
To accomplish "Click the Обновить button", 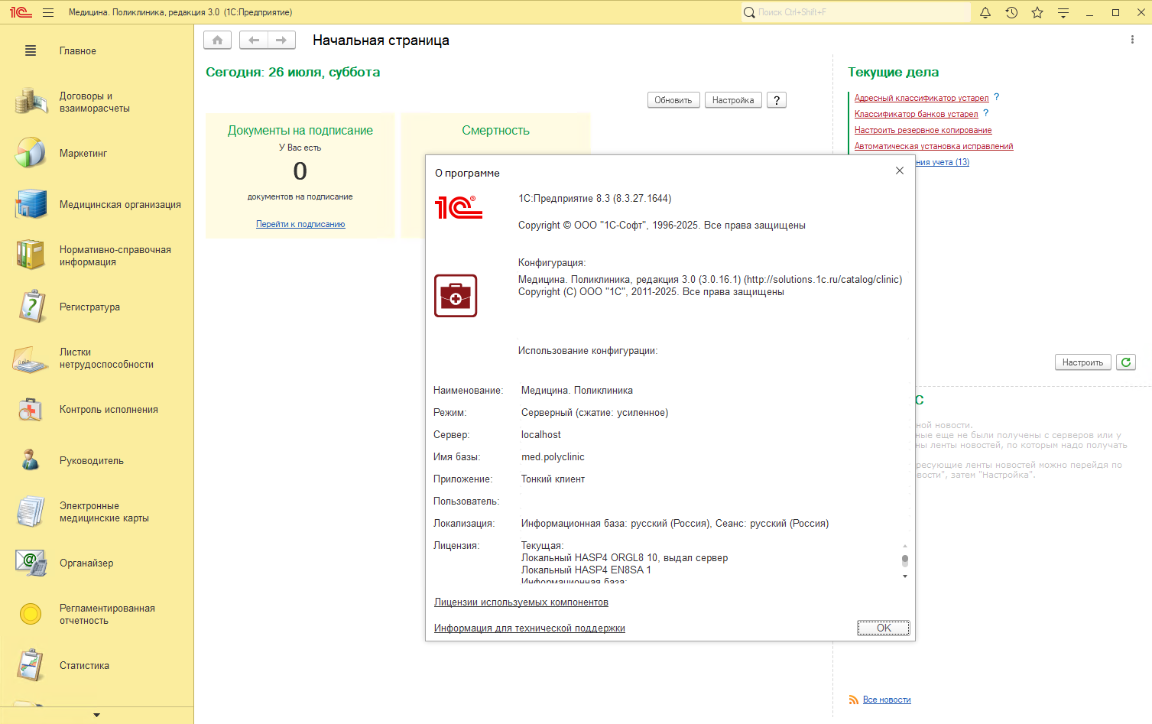I will [x=673, y=100].
